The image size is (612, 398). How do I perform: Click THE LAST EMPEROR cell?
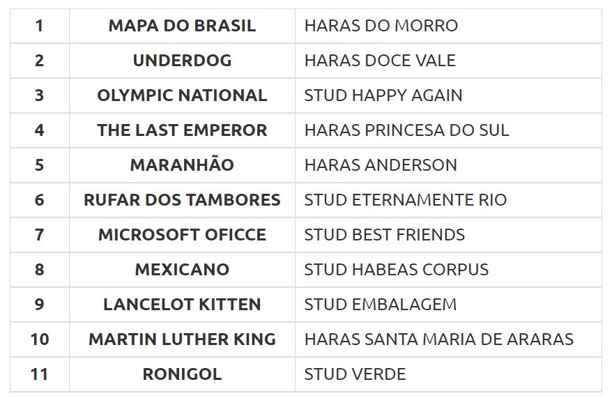pos(182,130)
